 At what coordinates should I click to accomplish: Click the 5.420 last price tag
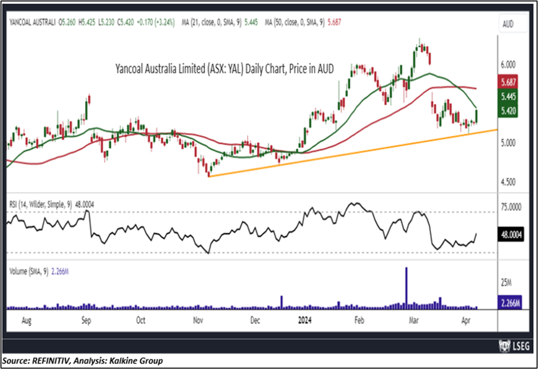click(x=508, y=110)
